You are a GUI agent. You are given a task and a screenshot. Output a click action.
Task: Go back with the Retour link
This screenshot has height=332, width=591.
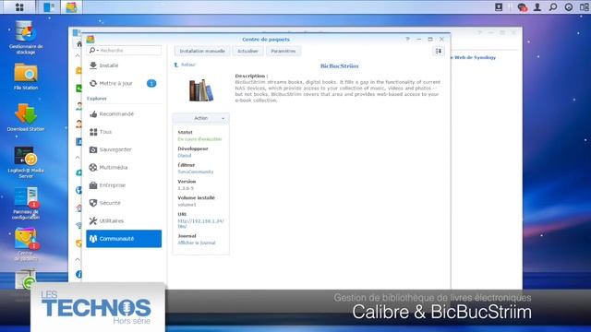pos(185,65)
